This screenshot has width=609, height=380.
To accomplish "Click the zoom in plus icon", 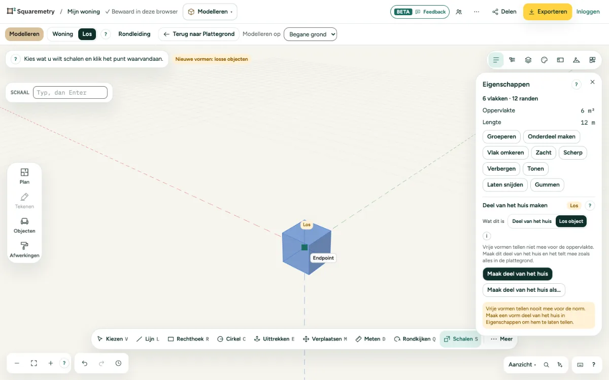I will [51, 363].
